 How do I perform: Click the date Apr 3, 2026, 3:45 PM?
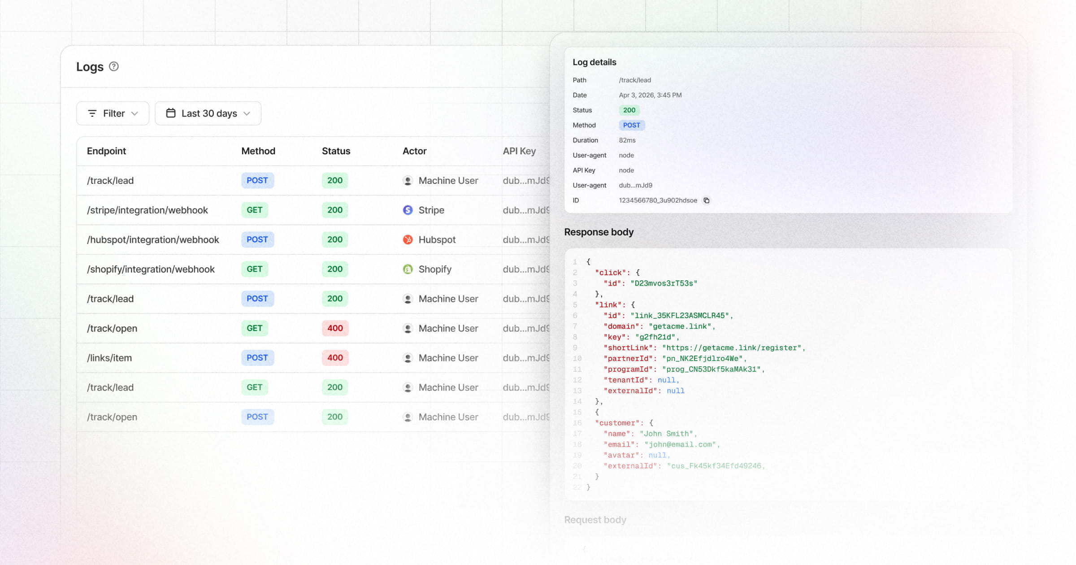(650, 95)
